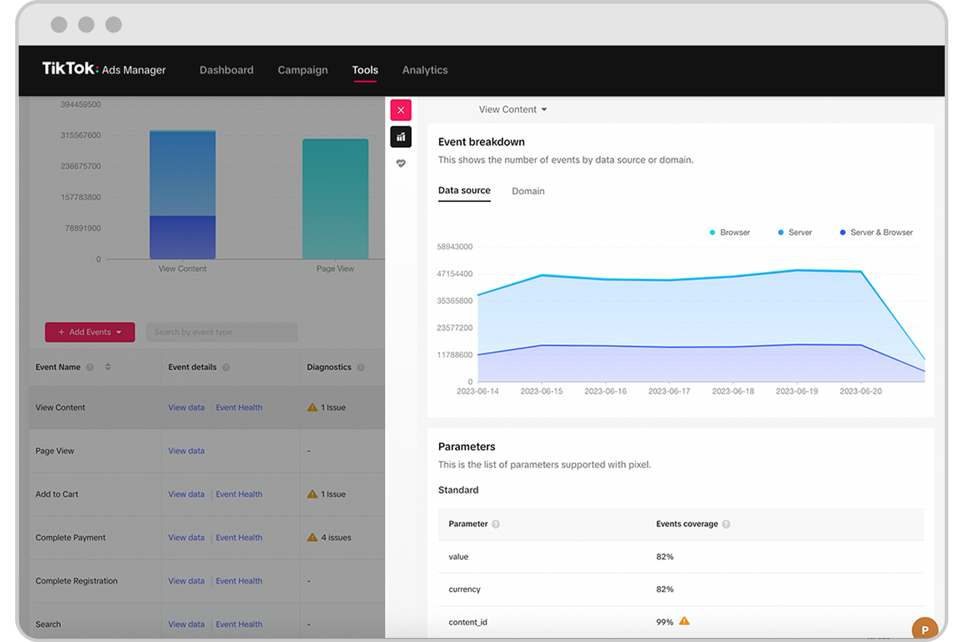Select the Tools menu item
963x642 pixels.
click(x=365, y=70)
